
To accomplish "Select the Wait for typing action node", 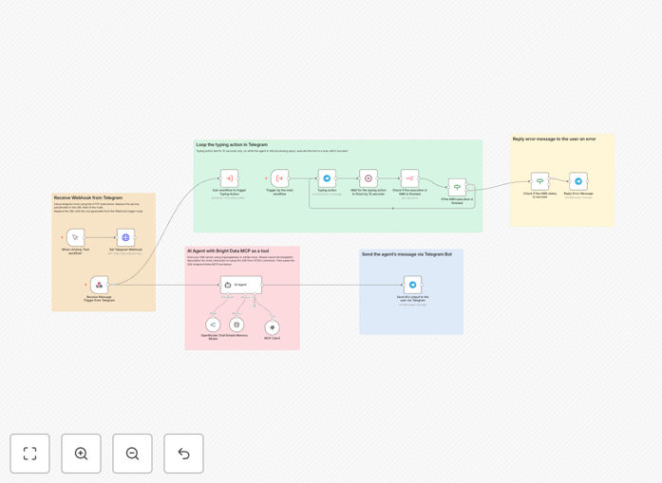I will coord(369,178).
